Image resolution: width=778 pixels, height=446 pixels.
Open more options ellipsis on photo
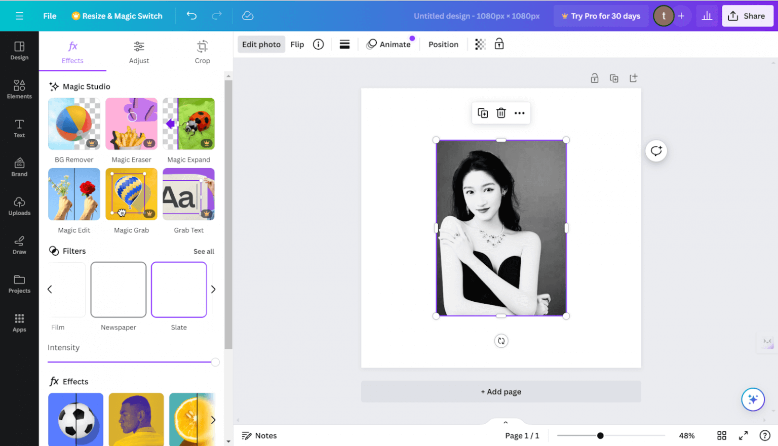(x=519, y=113)
